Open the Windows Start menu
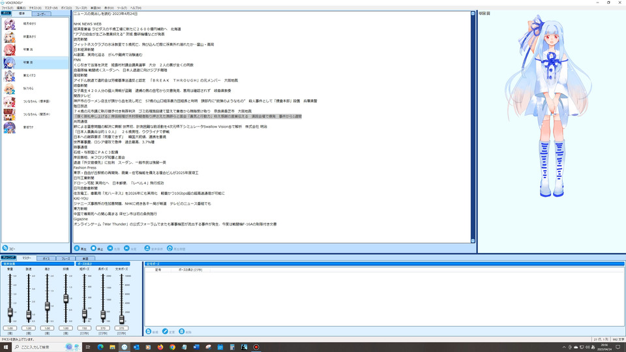The height and width of the screenshot is (352, 626). coord(6,347)
